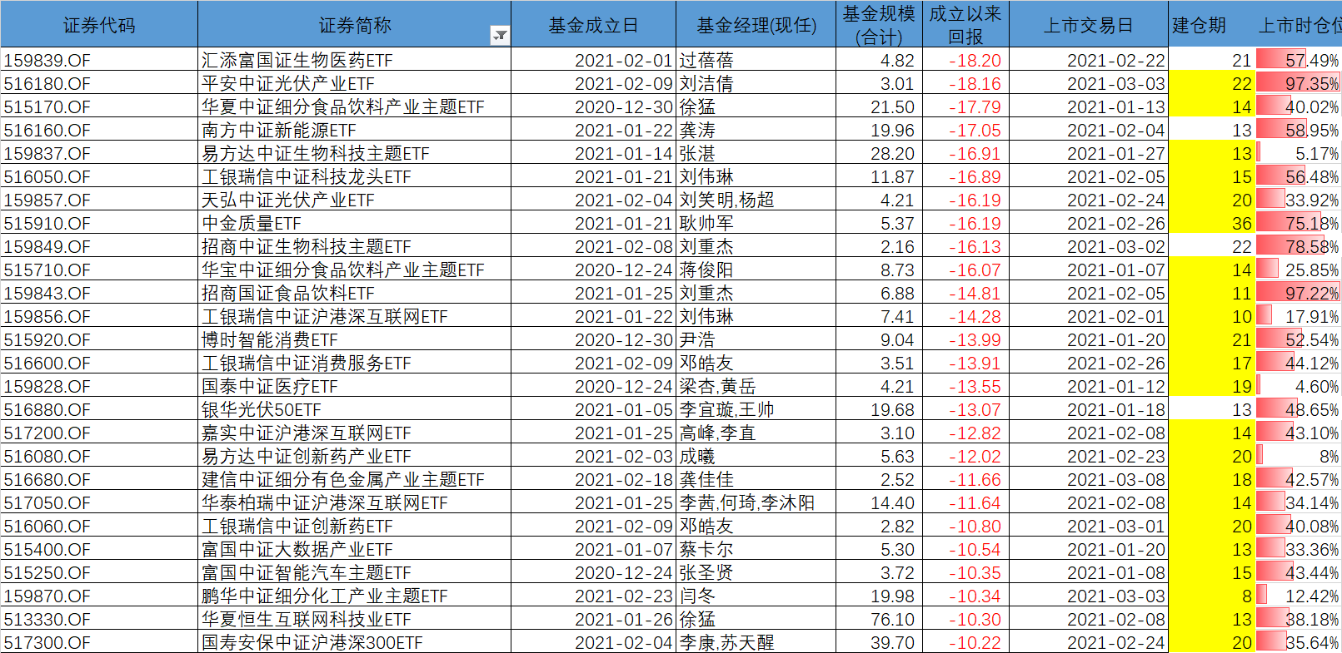
Task: Click cell 159839.OF
Action: pyautogui.click(x=99, y=60)
